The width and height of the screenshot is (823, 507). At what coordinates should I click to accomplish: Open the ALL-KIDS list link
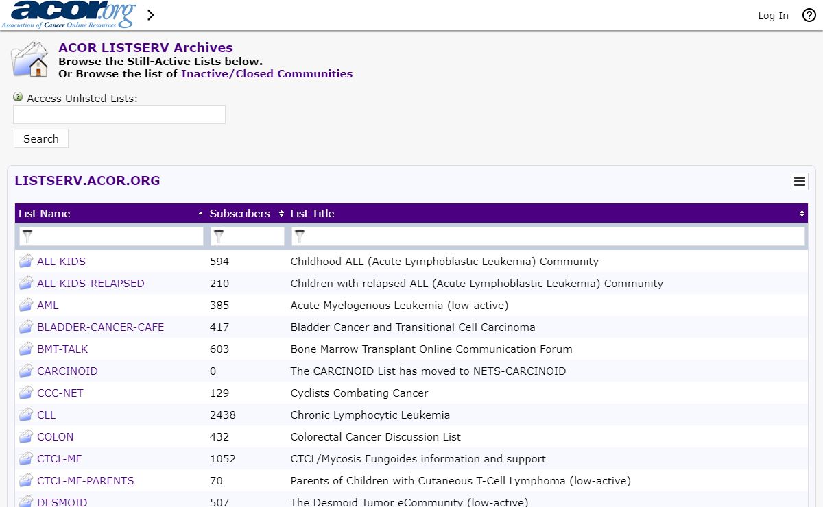[61, 262]
